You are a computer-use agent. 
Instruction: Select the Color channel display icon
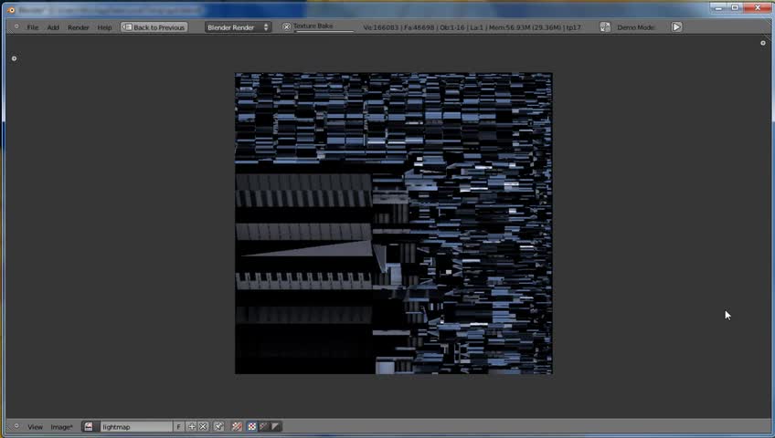[251, 427]
